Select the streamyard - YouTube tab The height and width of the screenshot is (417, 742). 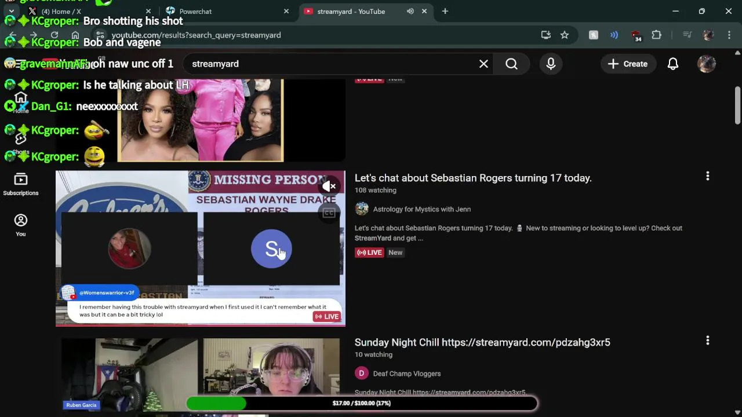click(x=365, y=11)
